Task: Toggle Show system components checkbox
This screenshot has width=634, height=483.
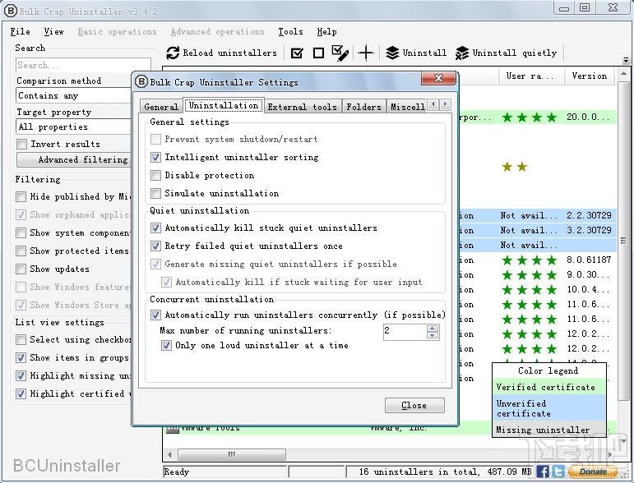Action: click(x=21, y=233)
